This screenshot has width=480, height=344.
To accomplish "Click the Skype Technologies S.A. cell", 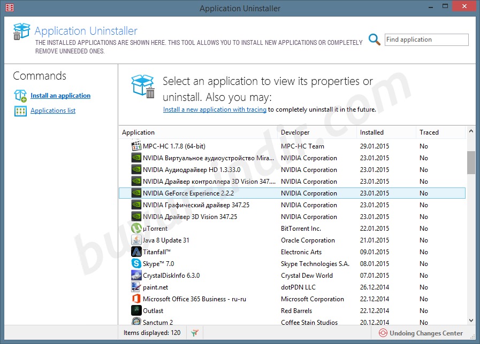I will pyautogui.click(x=315, y=264).
